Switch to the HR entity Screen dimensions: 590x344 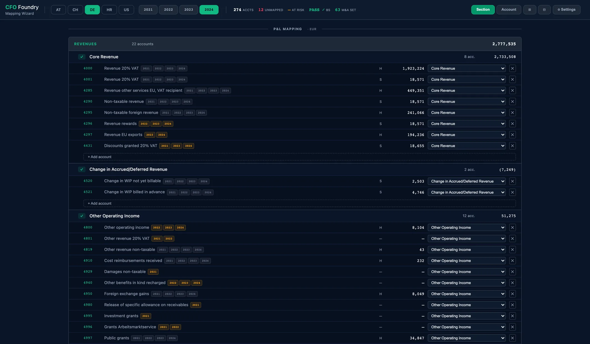point(109,10)
